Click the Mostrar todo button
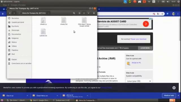Viewport: 181px width, 102px height. tap(169, 95)
